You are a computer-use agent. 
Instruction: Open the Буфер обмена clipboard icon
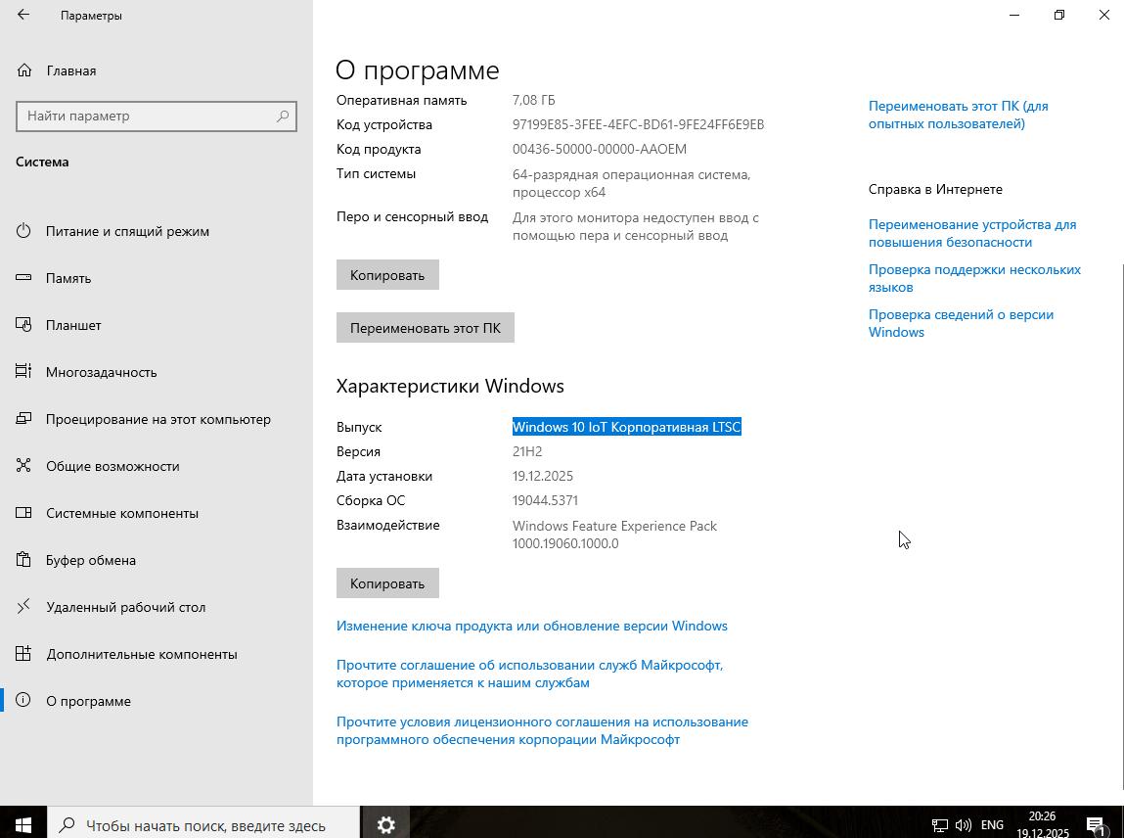pos(23,560)
